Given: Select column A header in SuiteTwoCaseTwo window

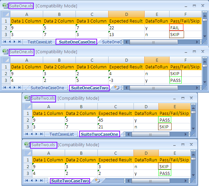Looking at the screenshot, I should [49, 153].
